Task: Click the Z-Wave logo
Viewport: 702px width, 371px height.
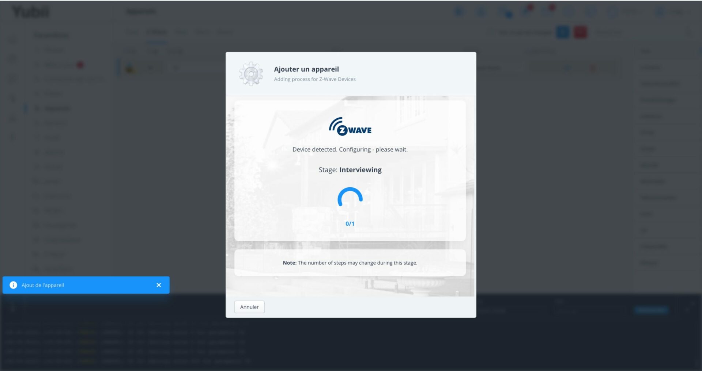Action: point(350,126)
